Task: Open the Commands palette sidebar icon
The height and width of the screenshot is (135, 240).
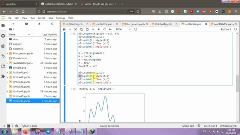Action: (3, 46)
